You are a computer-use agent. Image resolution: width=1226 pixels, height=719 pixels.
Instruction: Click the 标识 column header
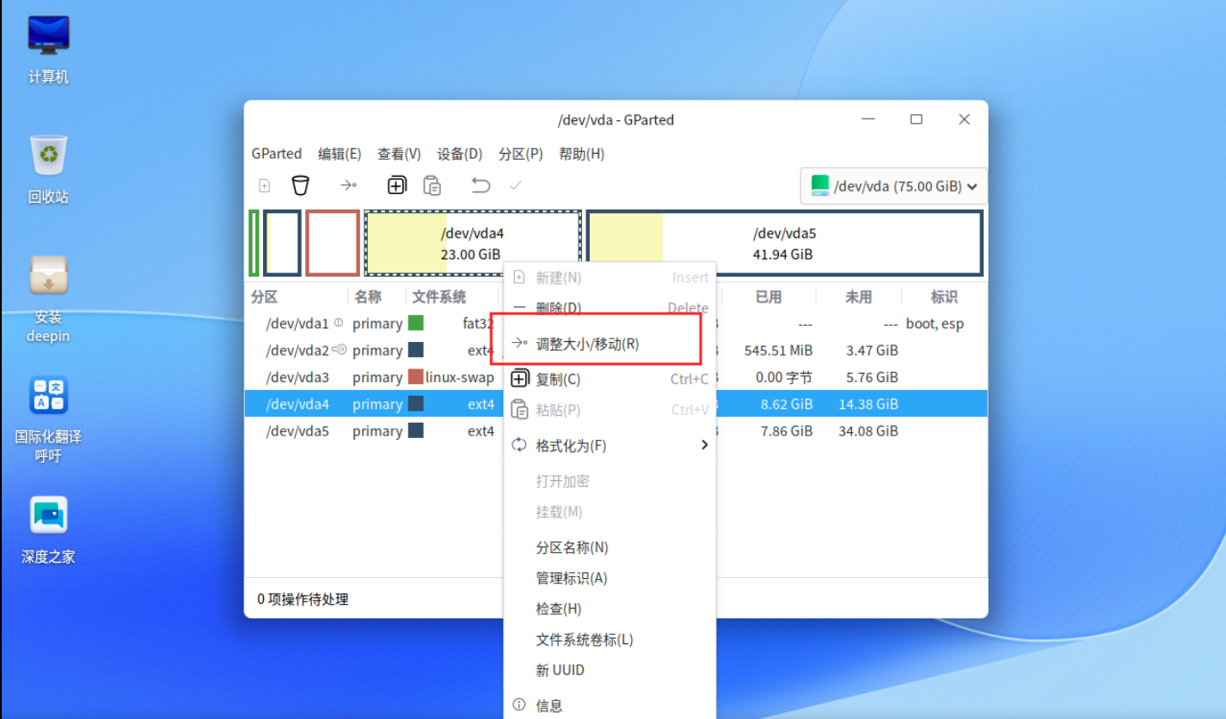[943, 296]
